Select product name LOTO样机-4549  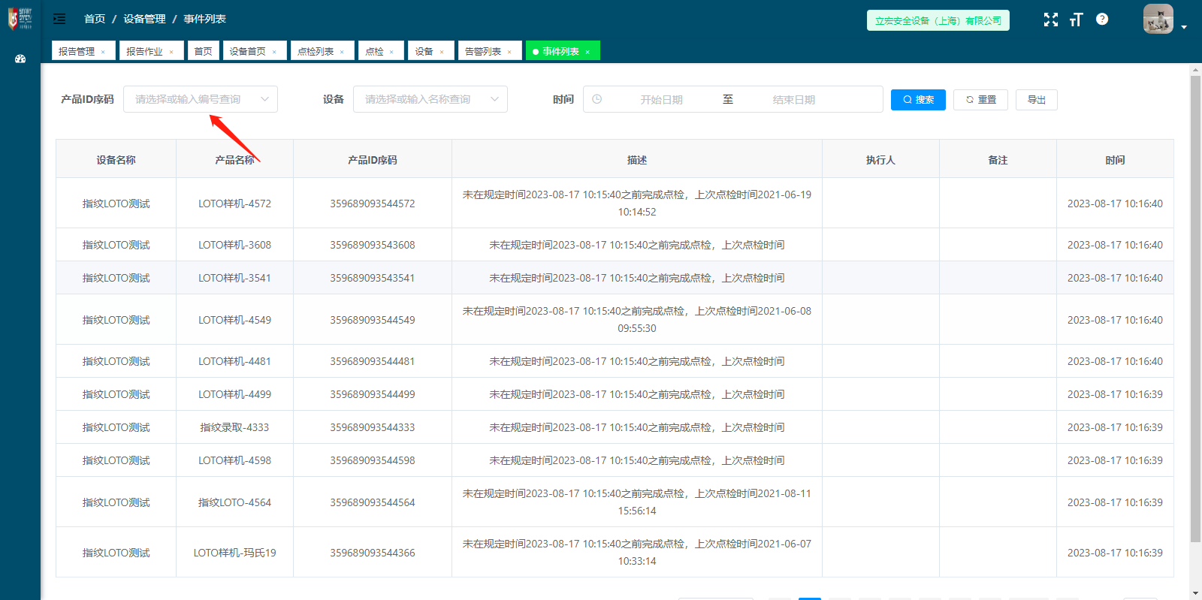pos(235,320)
